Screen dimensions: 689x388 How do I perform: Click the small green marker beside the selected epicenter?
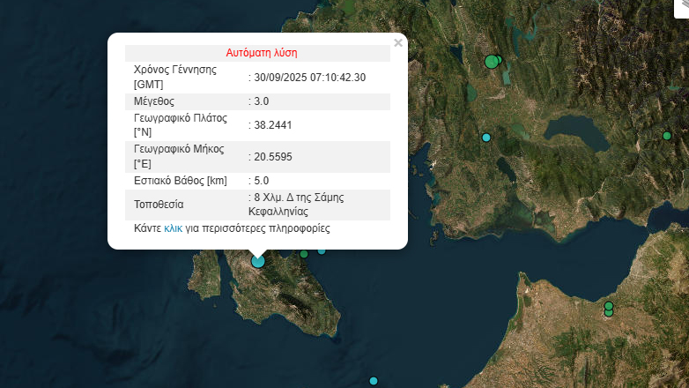303,254
